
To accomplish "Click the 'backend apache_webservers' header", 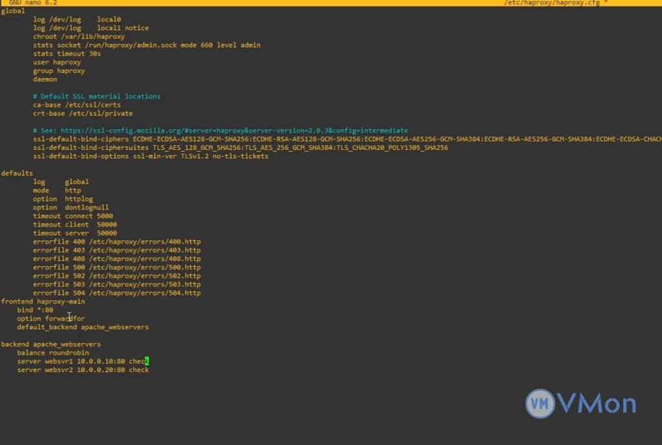I will pyautogui.click(x=50, y=344).
